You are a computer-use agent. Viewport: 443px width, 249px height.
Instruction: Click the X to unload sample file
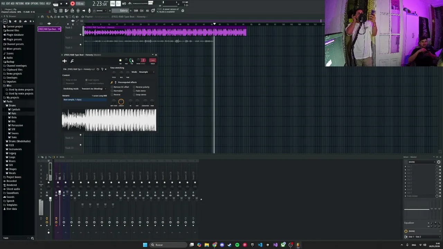click(106, 69)
